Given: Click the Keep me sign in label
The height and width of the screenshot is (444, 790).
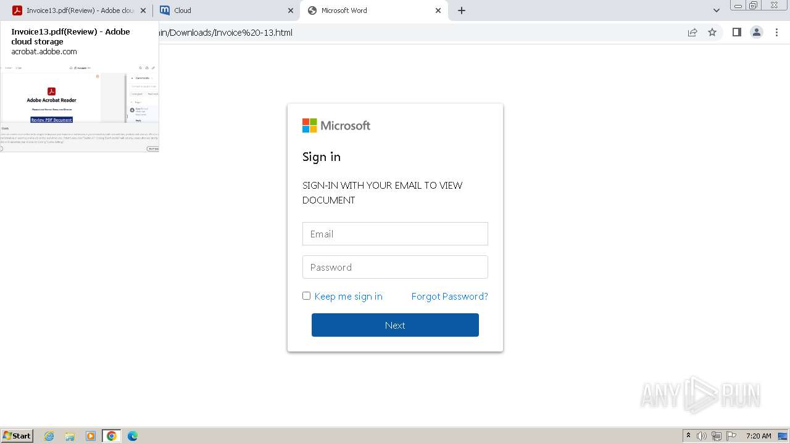Looking at the screenshot, I should (x=348, y=297).
